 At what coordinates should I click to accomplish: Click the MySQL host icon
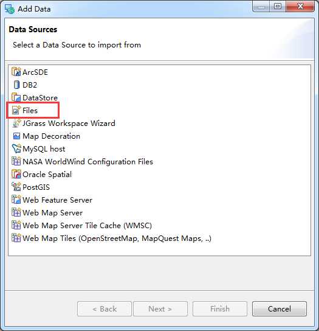16,148
